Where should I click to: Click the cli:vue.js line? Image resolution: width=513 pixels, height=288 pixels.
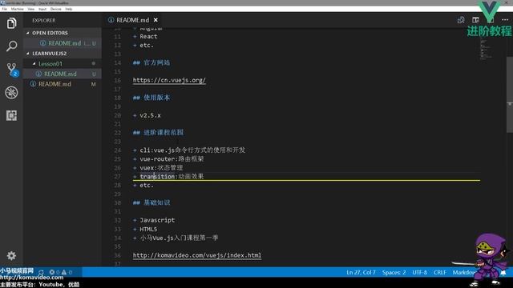pyautogui.click(x=189, y=150)
